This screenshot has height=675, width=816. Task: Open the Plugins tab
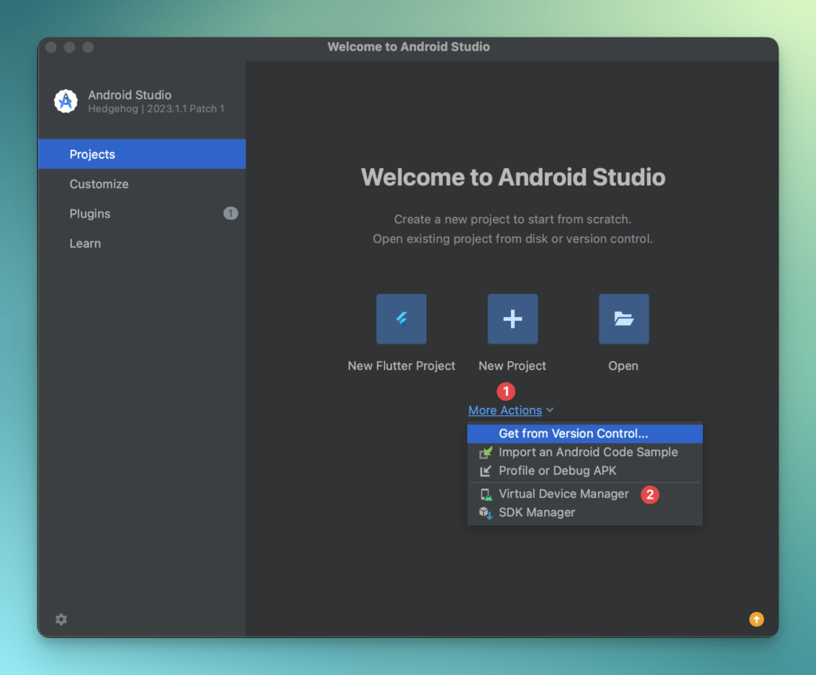point(142,214)
